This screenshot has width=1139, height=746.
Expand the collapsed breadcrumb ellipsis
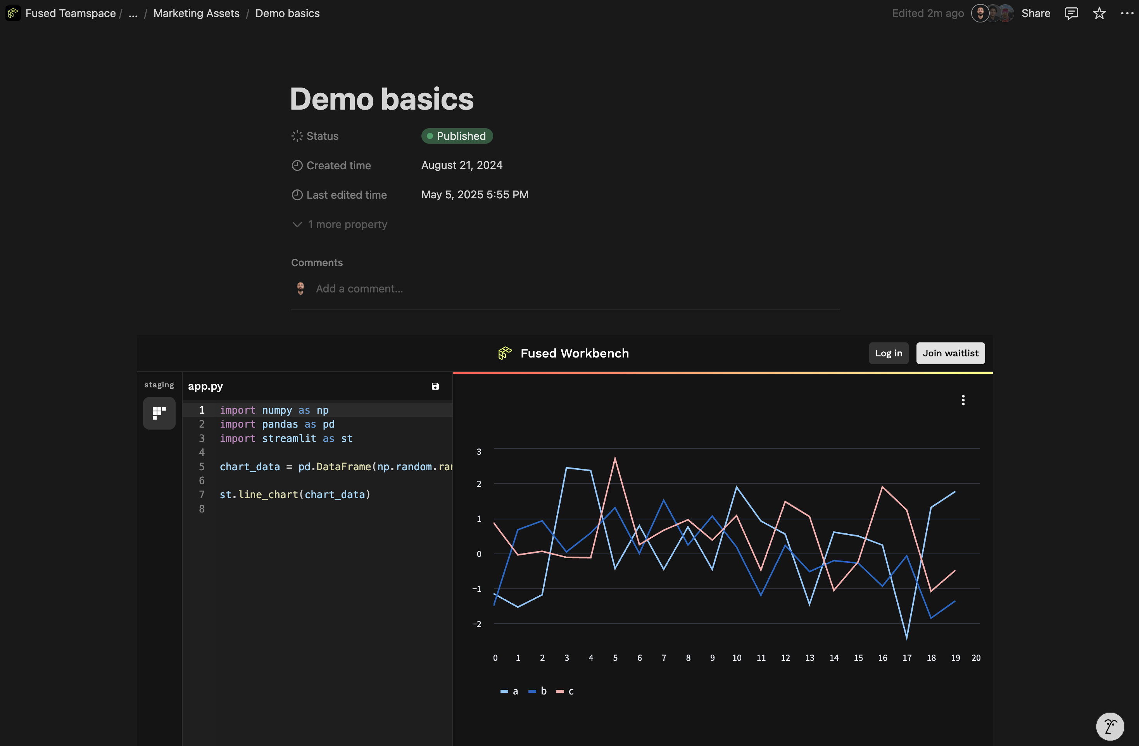(x=133, y=14)
